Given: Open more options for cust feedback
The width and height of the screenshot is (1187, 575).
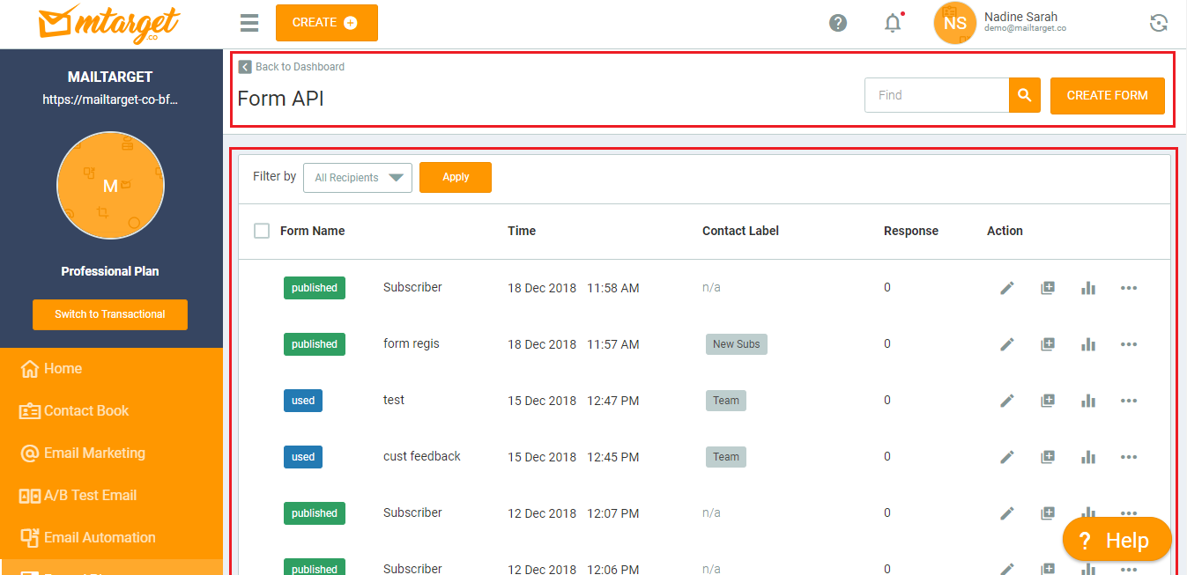Looking at the screenshot, I should [1129, 457].
